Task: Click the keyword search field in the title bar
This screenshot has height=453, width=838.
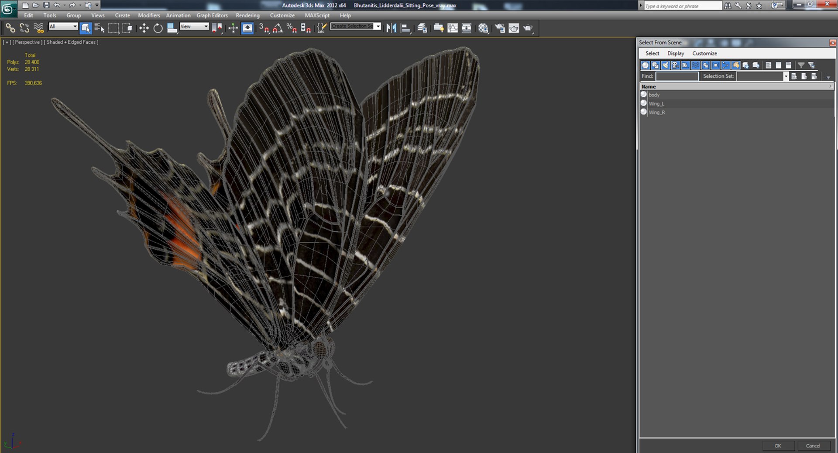Action: pos(683,6)
